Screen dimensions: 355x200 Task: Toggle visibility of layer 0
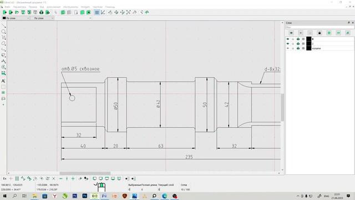[x=288, y=39]
